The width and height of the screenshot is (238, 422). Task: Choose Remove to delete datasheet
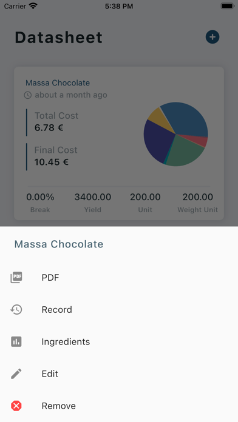(119, 406)
